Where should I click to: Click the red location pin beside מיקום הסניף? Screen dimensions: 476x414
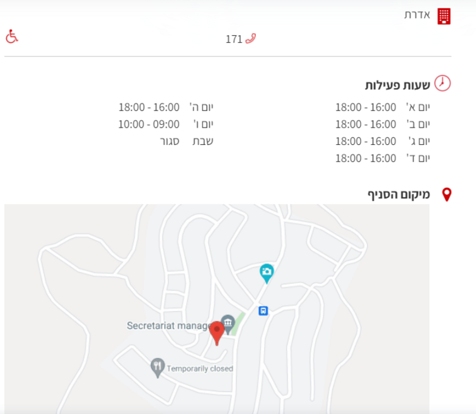446,195
